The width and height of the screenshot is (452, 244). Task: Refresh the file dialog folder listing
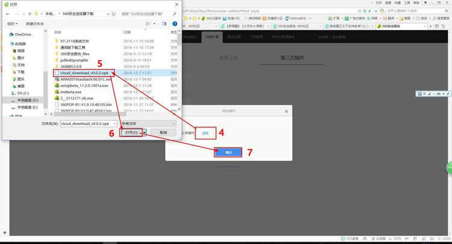(113, 14)
